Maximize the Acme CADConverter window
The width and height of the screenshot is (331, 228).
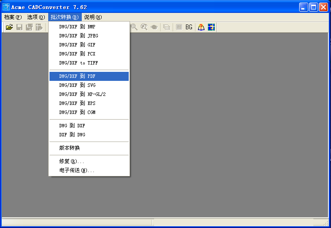coord(313,7)
